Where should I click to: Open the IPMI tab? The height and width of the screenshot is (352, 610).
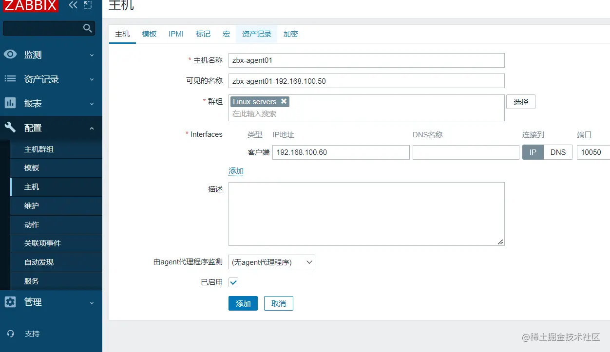[x=176, y=34]
